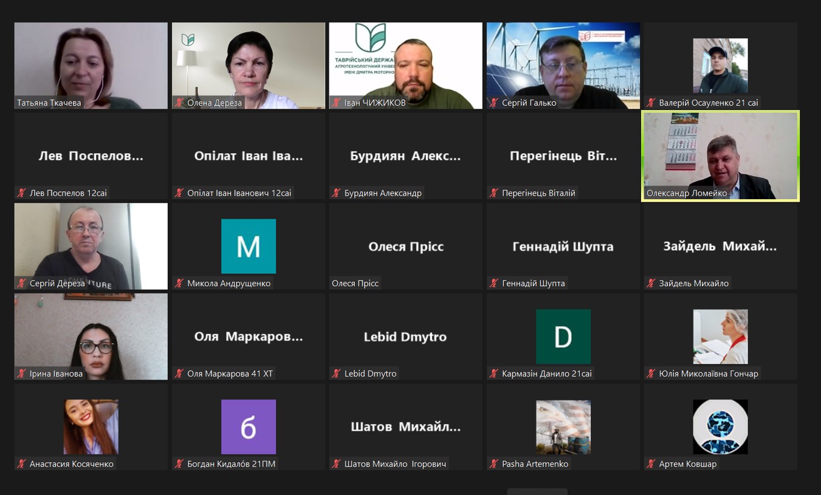Click muted mic icon of Микола Андрущенко
This screenshot has width=821, height=495.
(179, 283)
